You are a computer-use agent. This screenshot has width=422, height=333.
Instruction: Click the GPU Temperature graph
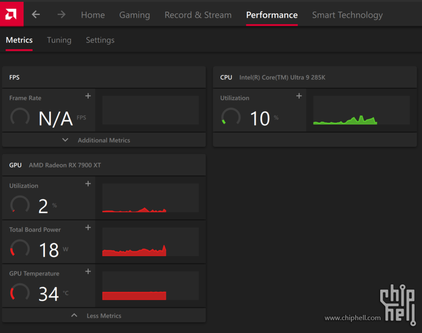coord(150,286)
